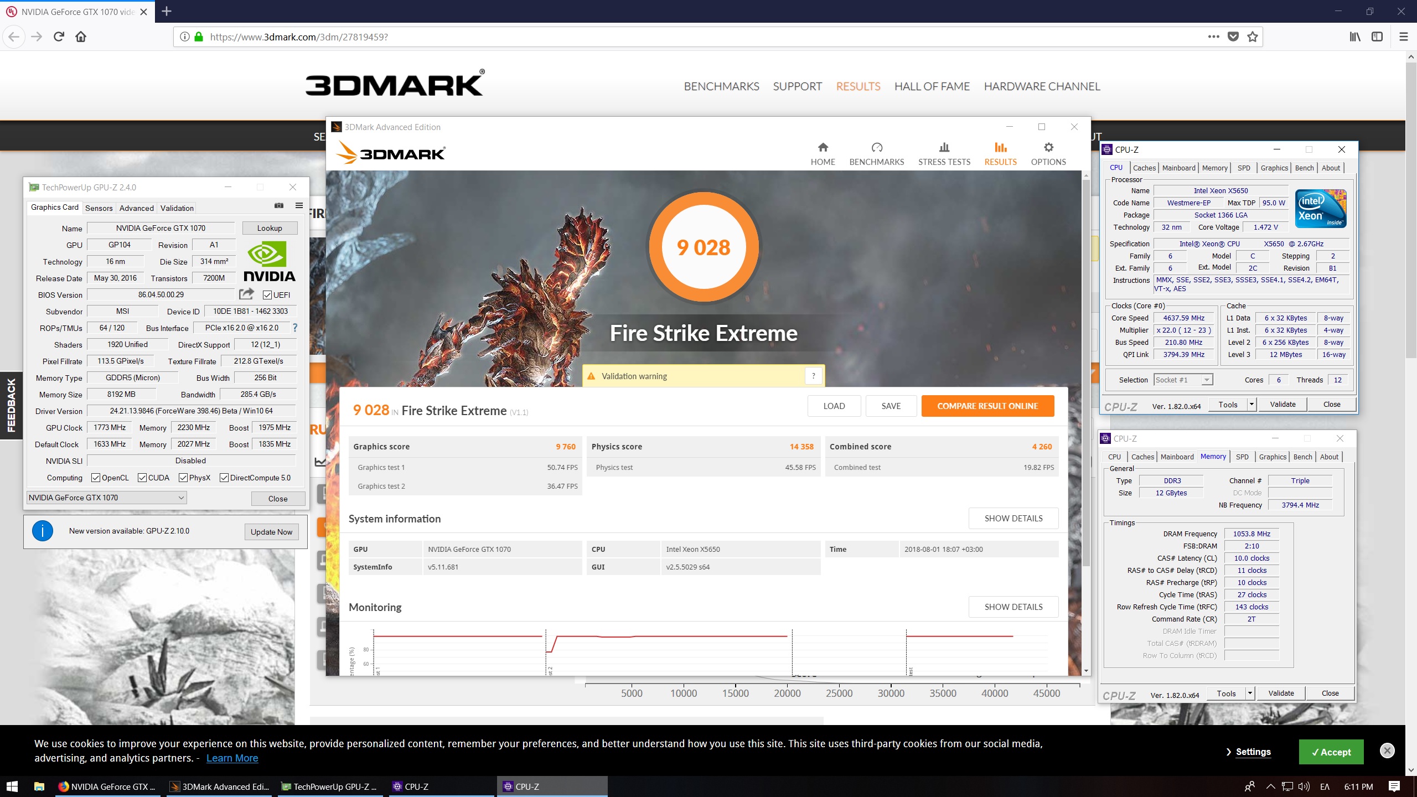Open Learn More cookie link
1417x797 pixels.
tap(232, 758)
